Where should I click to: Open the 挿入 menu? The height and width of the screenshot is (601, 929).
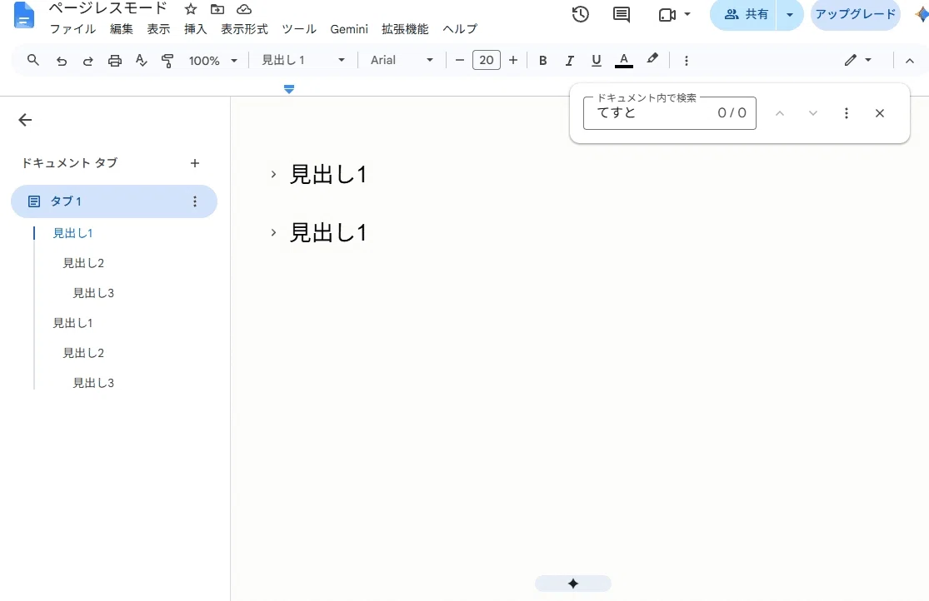click(195, 29)
